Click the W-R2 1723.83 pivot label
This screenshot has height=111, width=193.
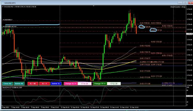pos(156,42)
